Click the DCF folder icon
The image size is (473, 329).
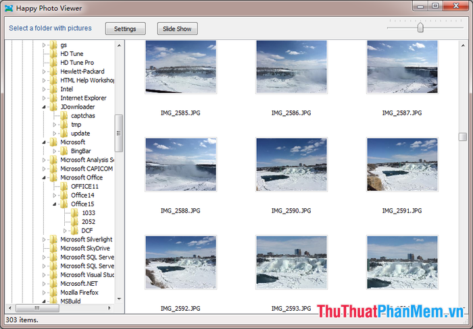pyautogui.click(x=74, y=231)
